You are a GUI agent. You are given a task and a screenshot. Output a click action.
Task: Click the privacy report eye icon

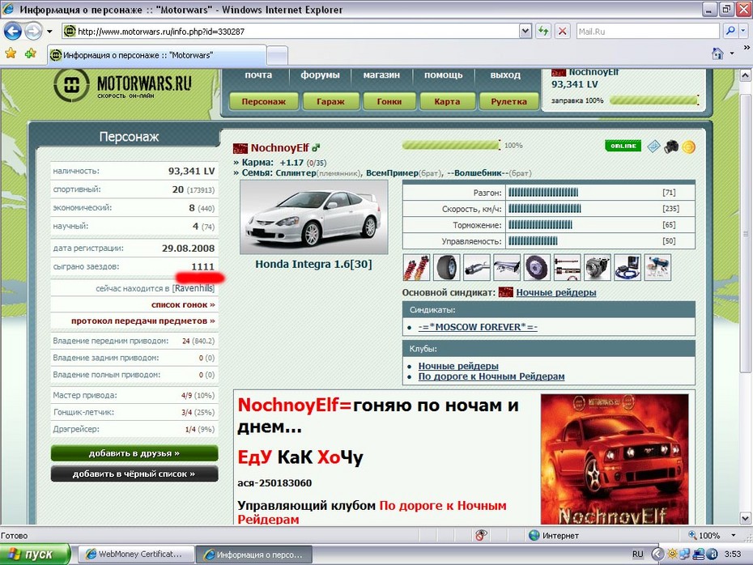[481, 535]
